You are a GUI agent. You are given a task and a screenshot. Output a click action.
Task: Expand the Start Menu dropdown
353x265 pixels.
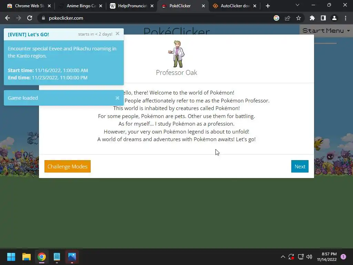point(326,31)
